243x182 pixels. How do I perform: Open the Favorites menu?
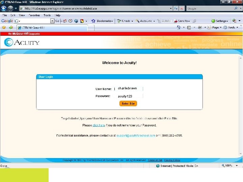(34, 15)
